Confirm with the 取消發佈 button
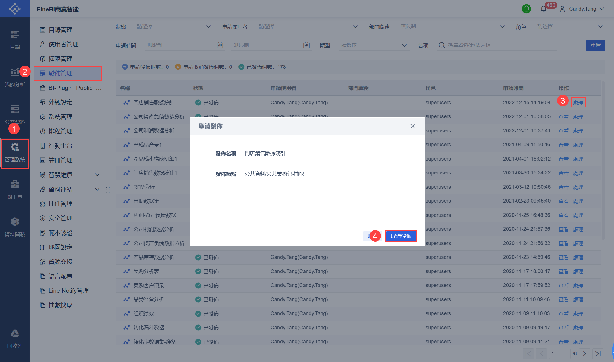614x362 pixels. coord(401,236)
